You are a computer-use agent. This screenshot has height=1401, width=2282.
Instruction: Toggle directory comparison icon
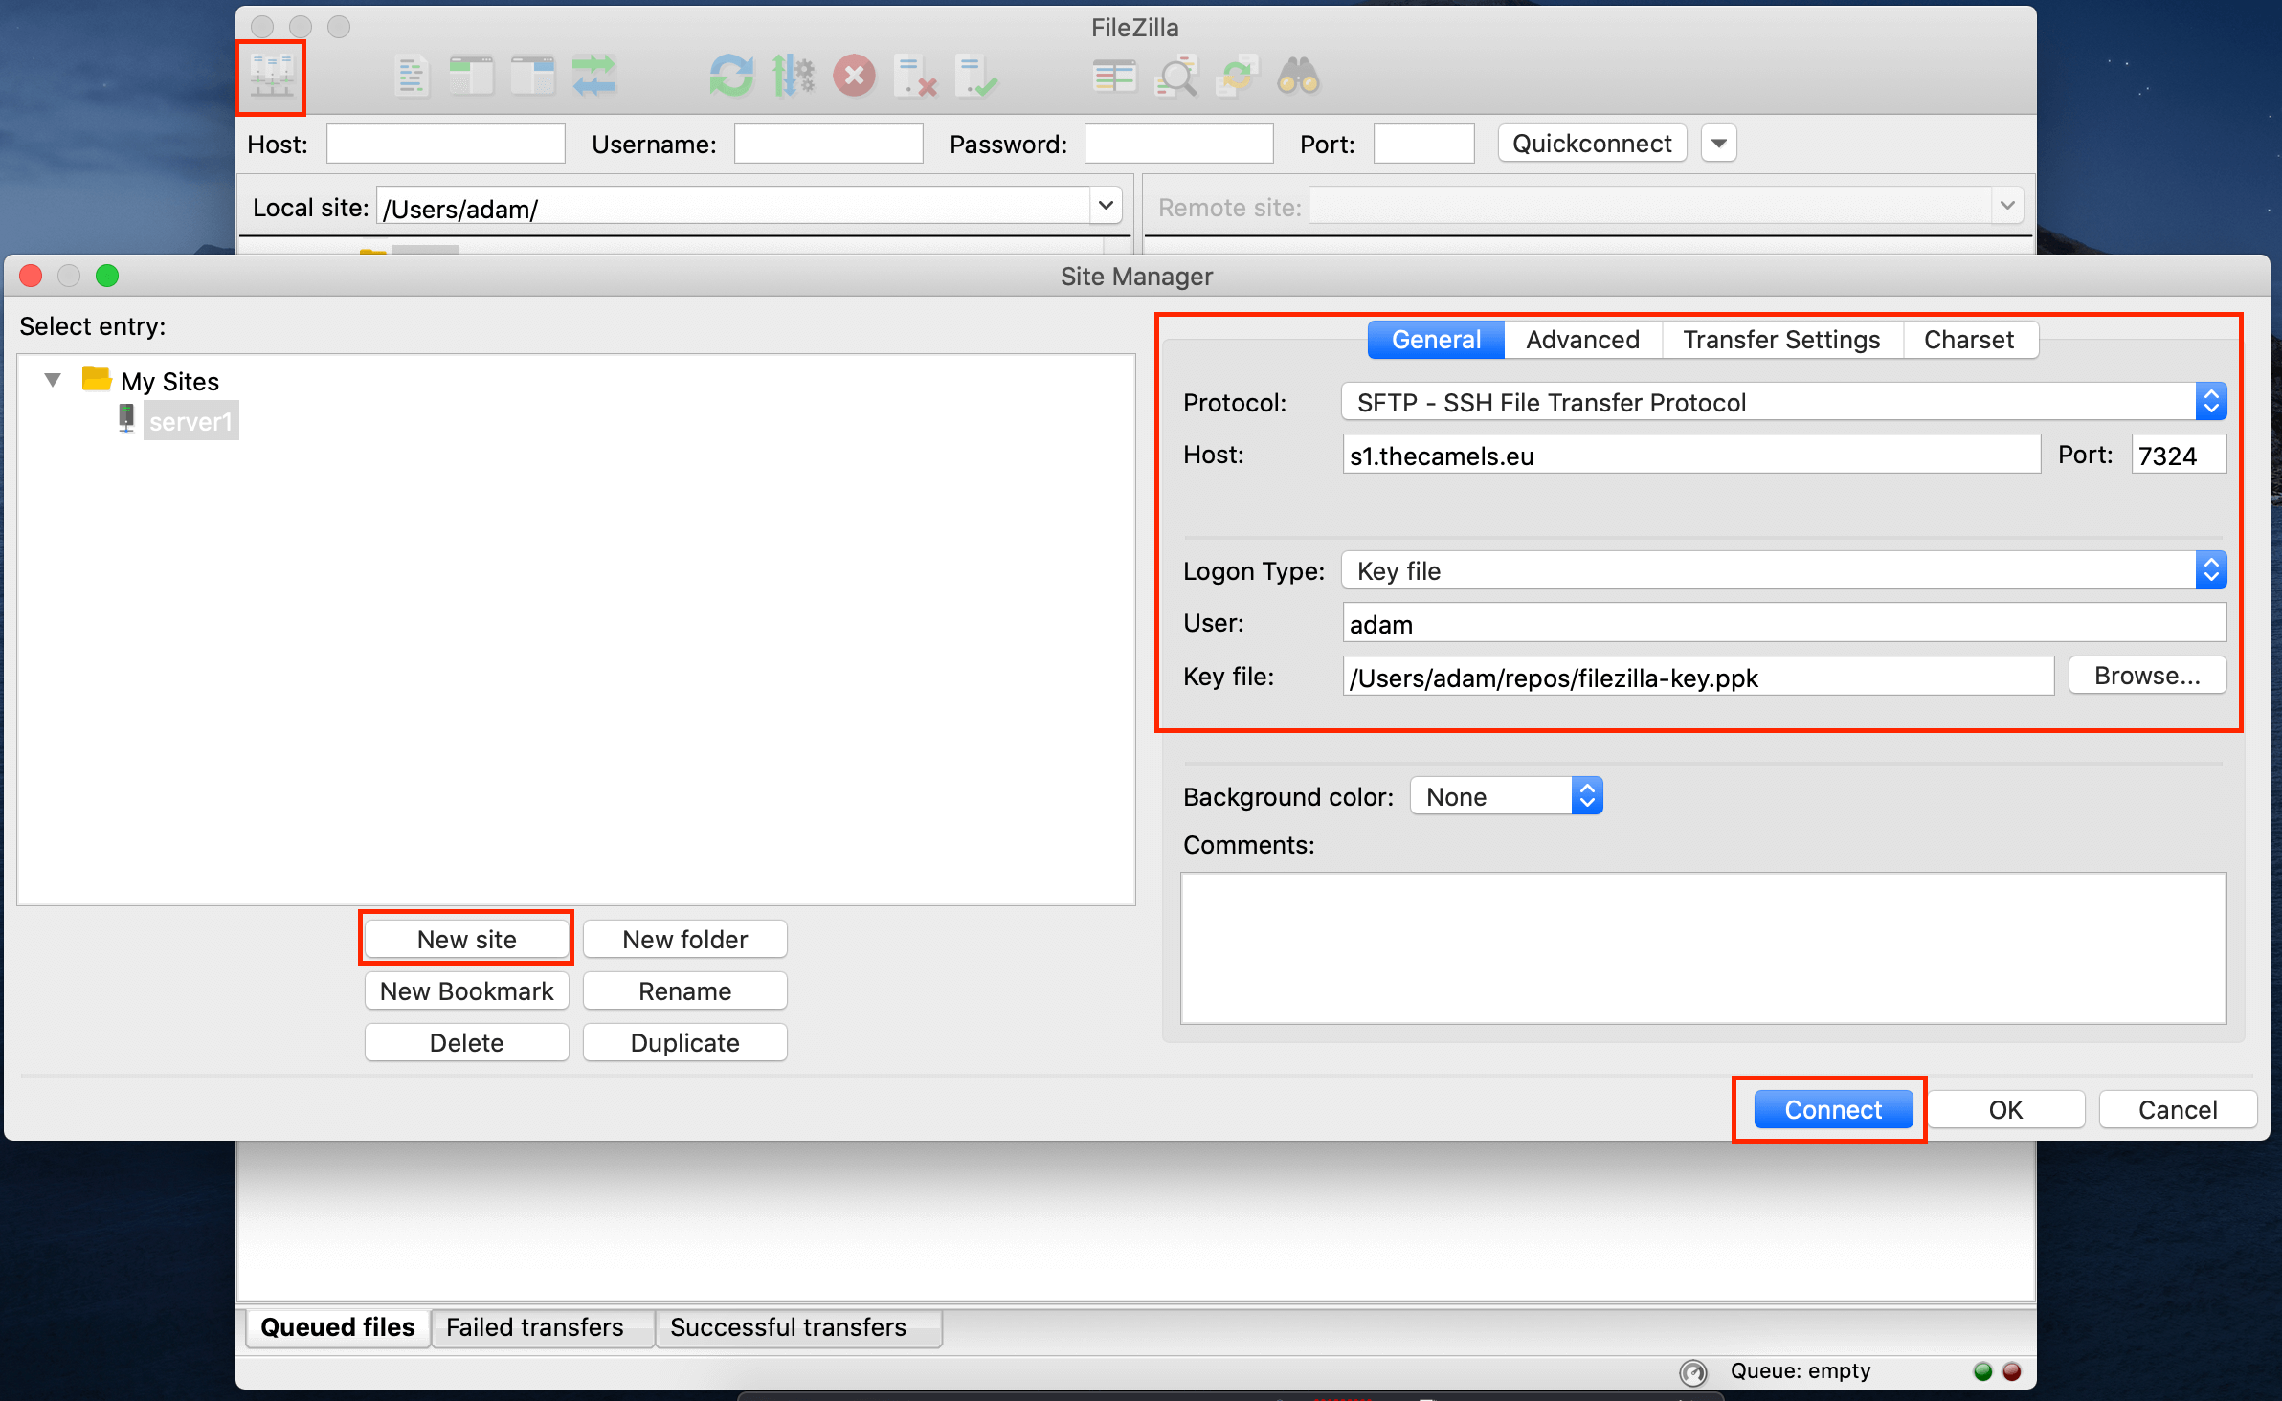pos(1176,77)
